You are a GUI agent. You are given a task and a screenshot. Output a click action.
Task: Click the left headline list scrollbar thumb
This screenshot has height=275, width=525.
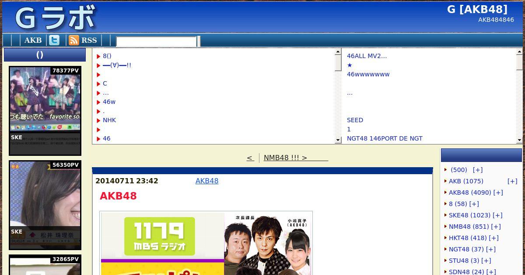338,63
